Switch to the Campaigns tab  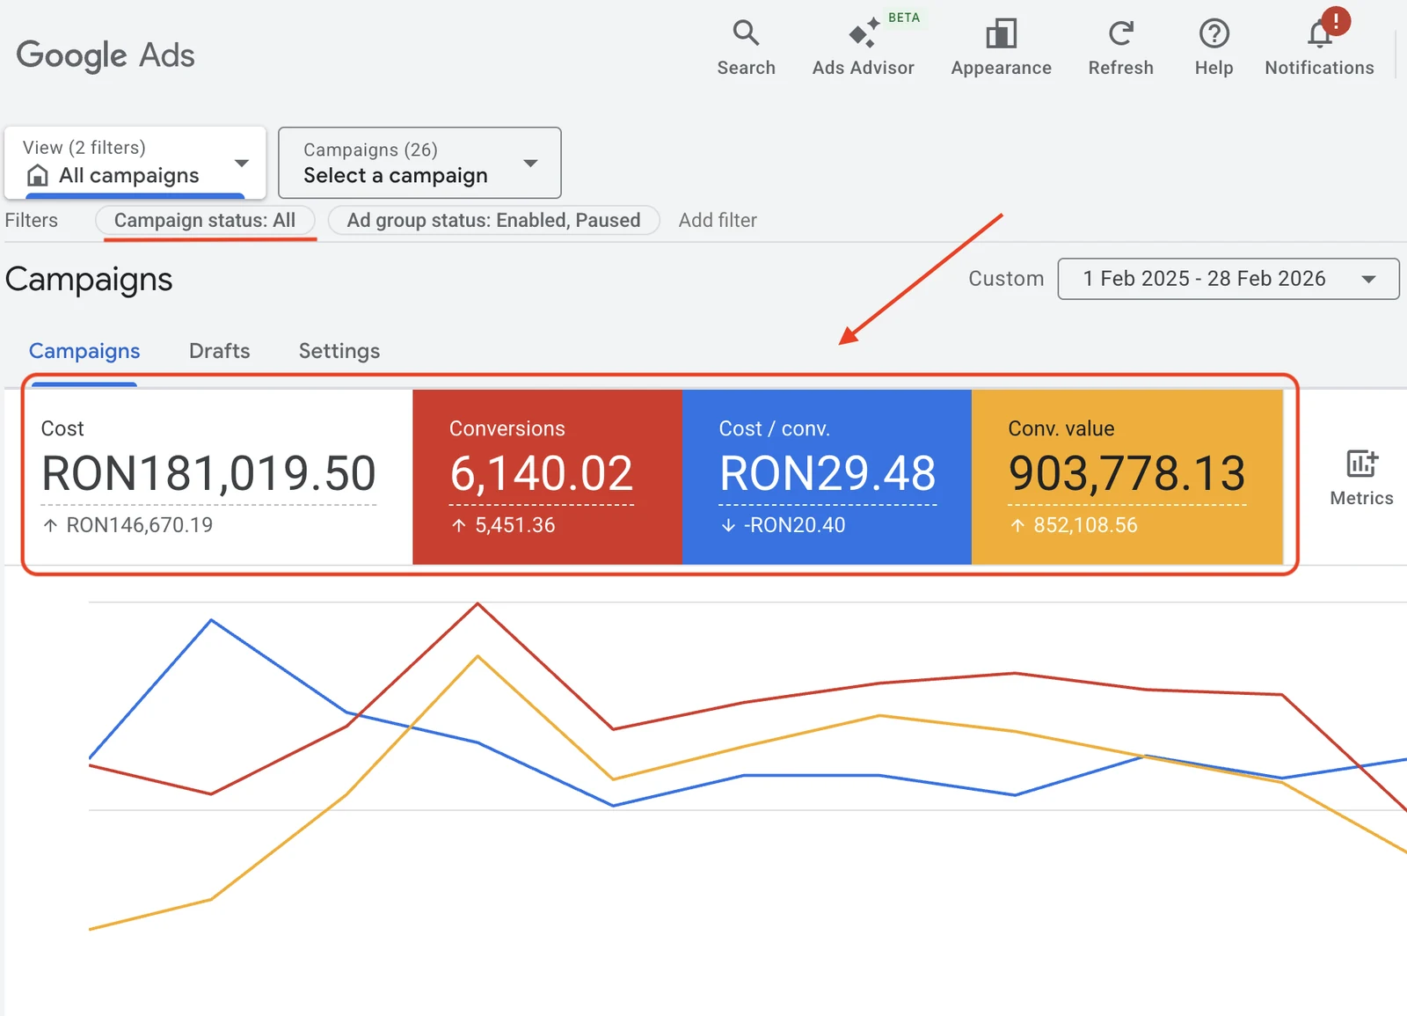pyautogui.click(x=84, y=351)
